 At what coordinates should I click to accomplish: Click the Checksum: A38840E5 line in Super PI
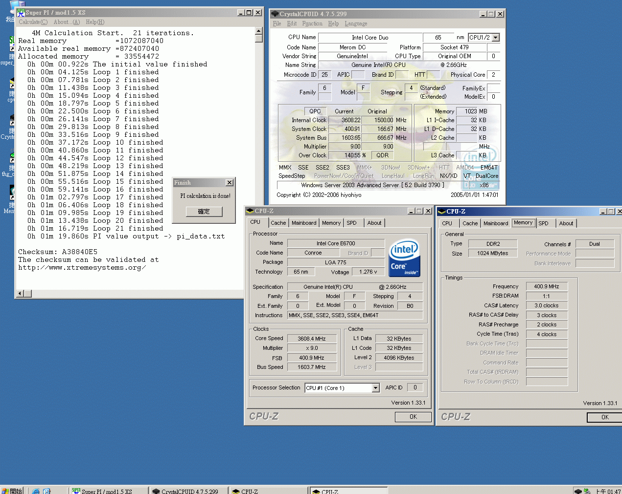[58, 252]
